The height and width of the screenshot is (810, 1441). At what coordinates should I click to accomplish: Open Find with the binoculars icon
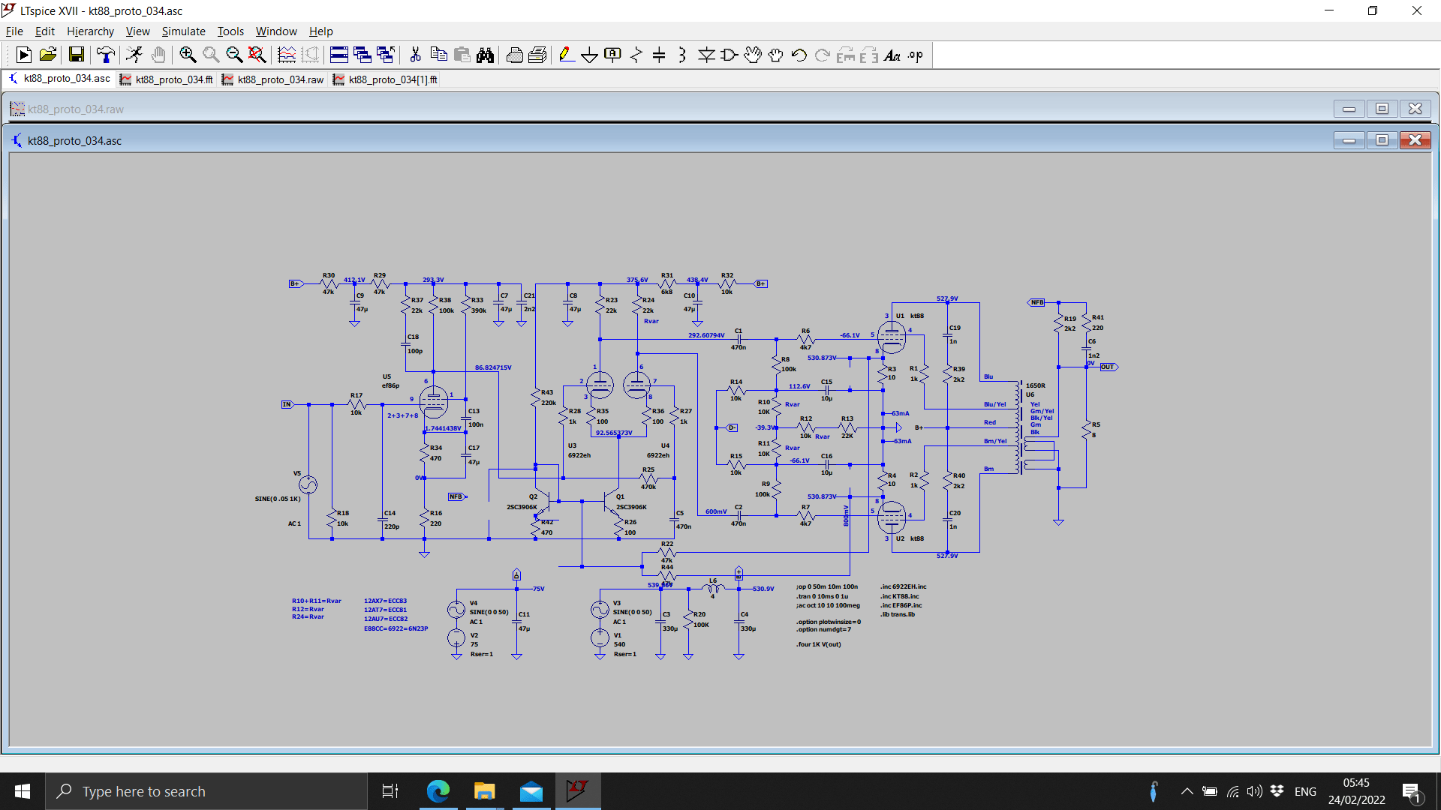486,55
